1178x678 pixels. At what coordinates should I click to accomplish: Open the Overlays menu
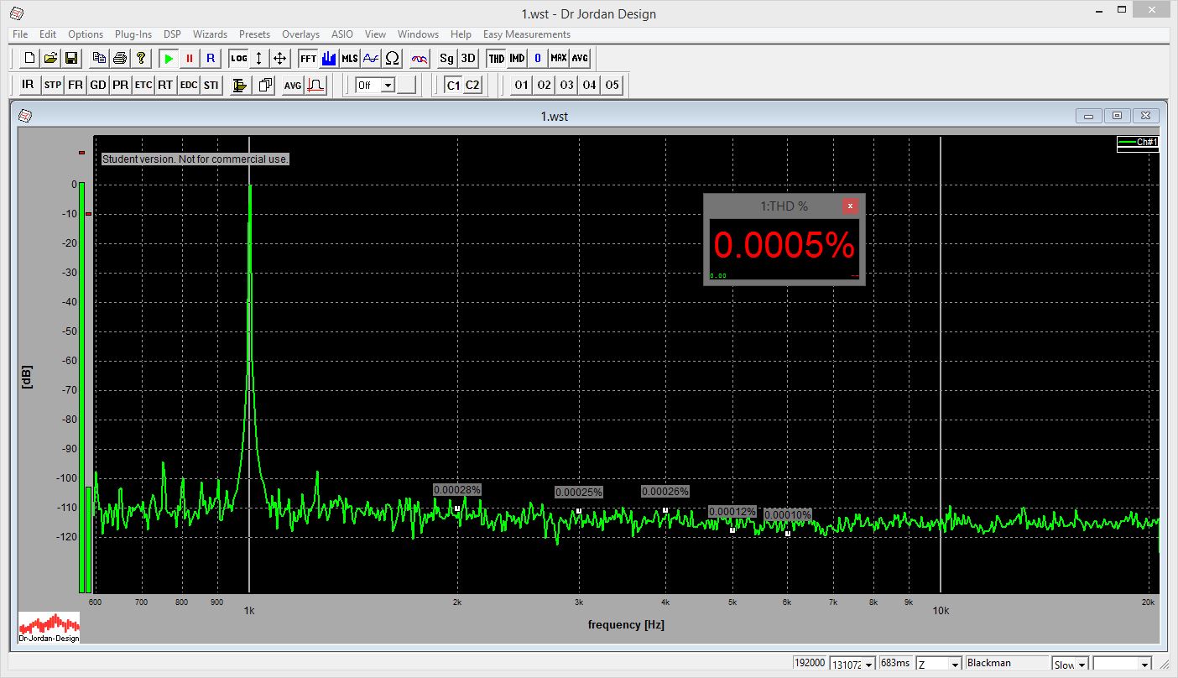[x=300, y=34]
